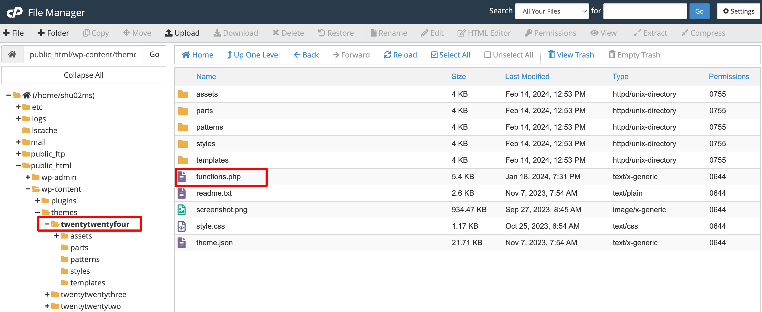Click the screenshot.png image file icon
762x312 pixels.
tap(182, 210)
